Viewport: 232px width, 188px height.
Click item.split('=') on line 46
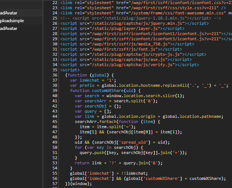[115, 127]
